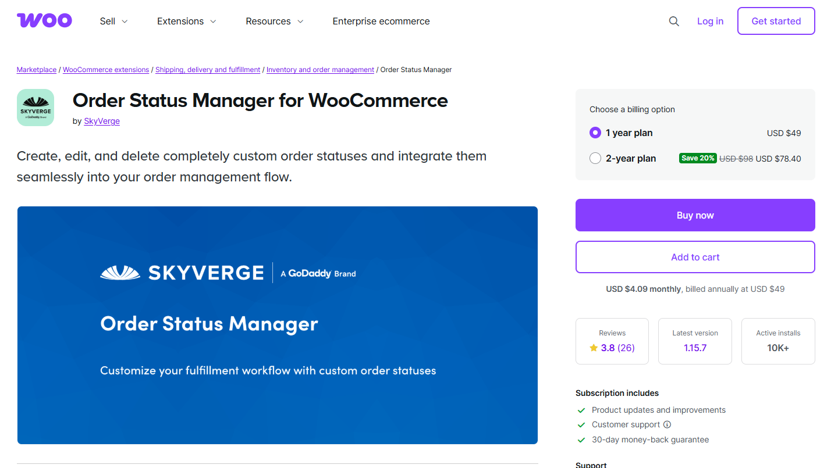Select the 1 year plan option
Image resolution: width=838 pixels, height=468 pixels.
[x=595, y=132]
